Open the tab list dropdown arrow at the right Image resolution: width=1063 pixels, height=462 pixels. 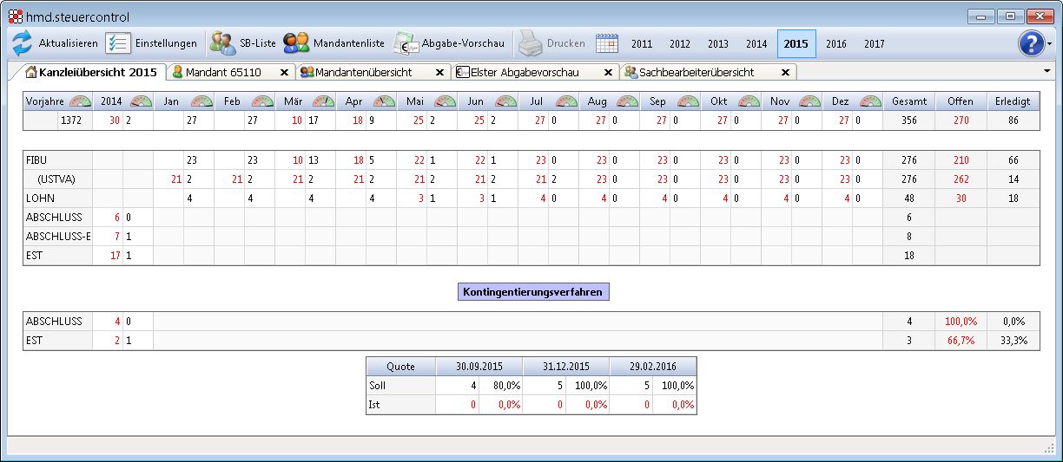point(1046,71)
